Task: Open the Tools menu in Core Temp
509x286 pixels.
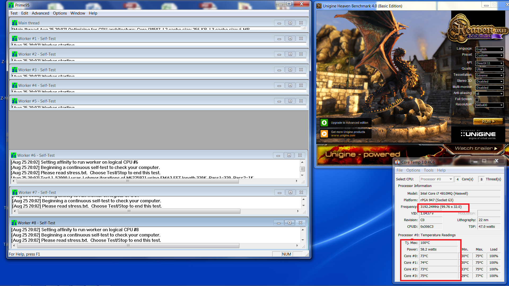Action: [x=428, y=170]
